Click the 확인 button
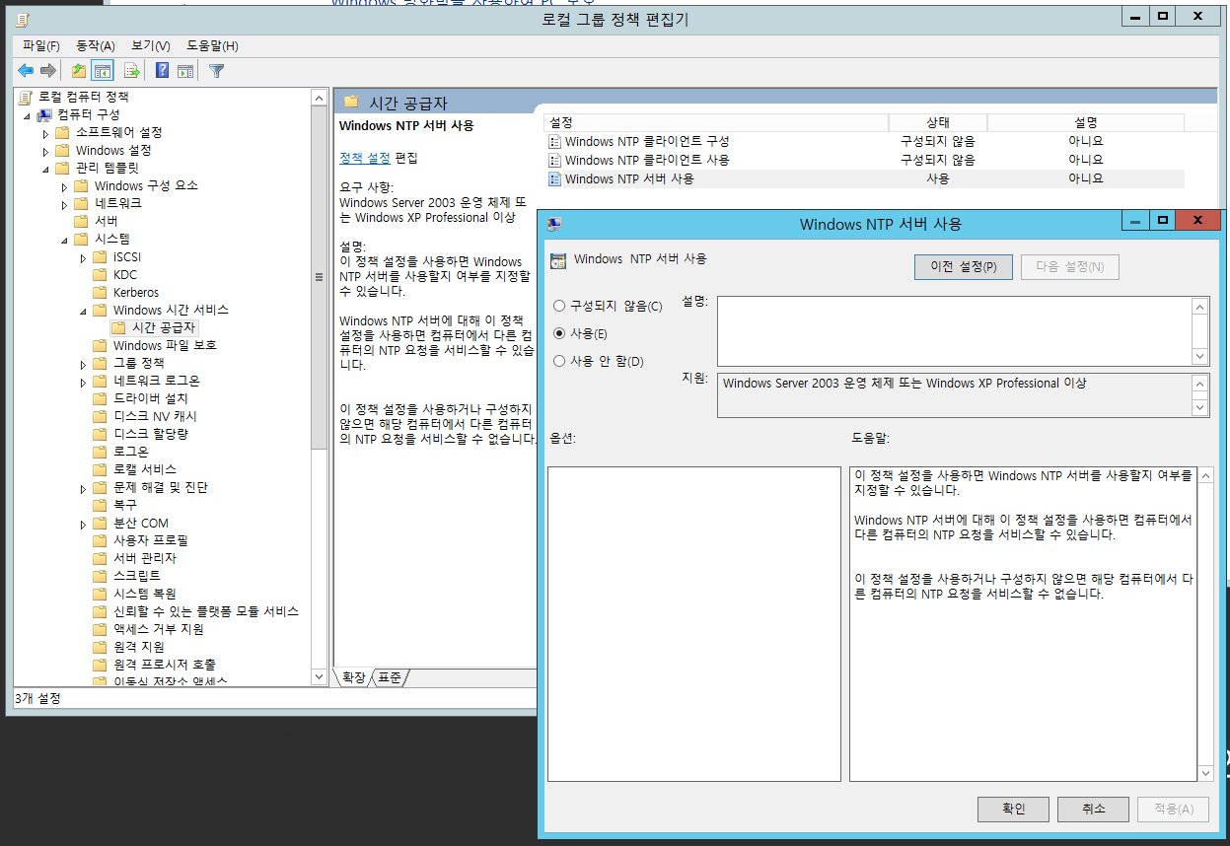 (1013, 809)
